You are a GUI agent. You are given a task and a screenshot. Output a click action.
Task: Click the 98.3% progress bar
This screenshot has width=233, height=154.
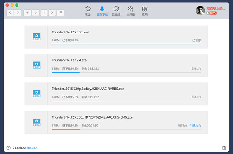126,44
